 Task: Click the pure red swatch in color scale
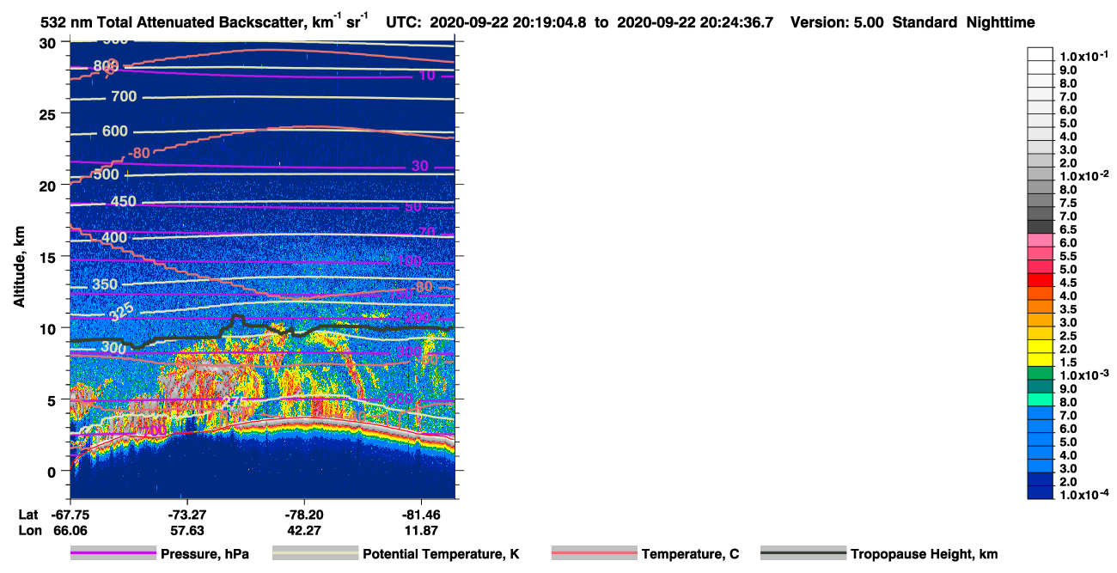[x=1041, y=280]
